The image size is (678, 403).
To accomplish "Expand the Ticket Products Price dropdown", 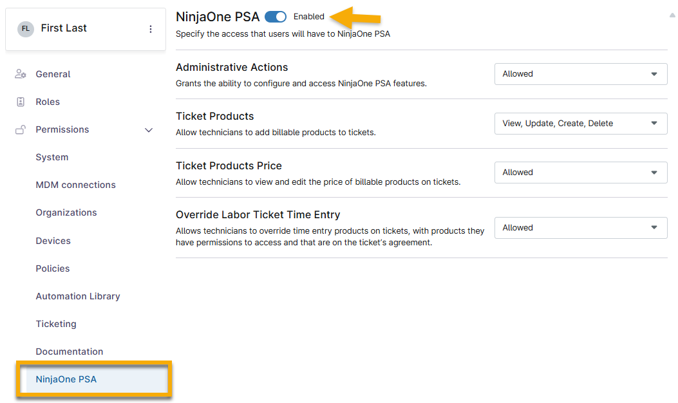I will point(580,173).
